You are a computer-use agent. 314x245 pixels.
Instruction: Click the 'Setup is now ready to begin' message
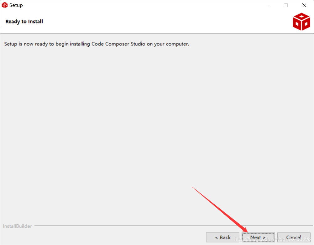click(x=97, y=44)
